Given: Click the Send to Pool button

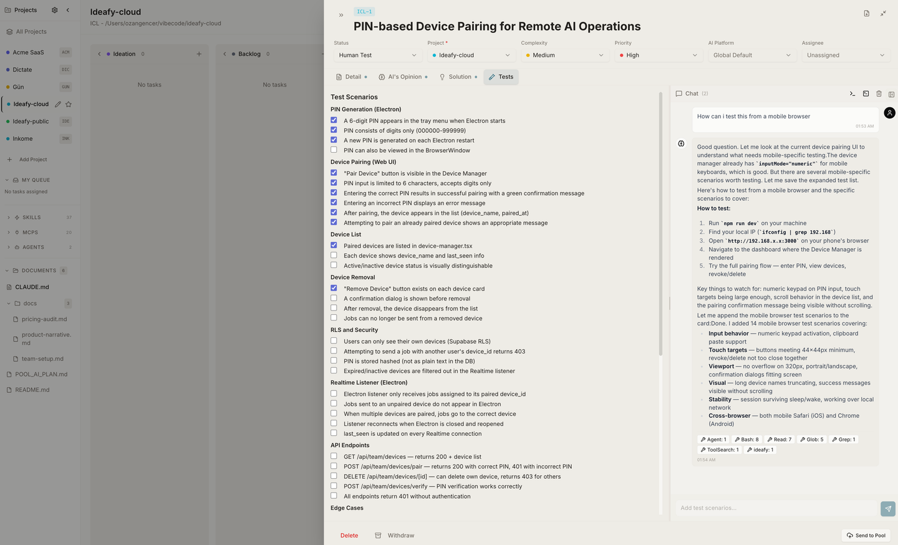Looking at the screenshot, I should [x=866, y=536].
